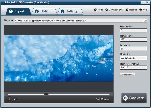Click the Flash Player ActiveX version field
Viewport: 151px width, 108px height.
point(133,67)
